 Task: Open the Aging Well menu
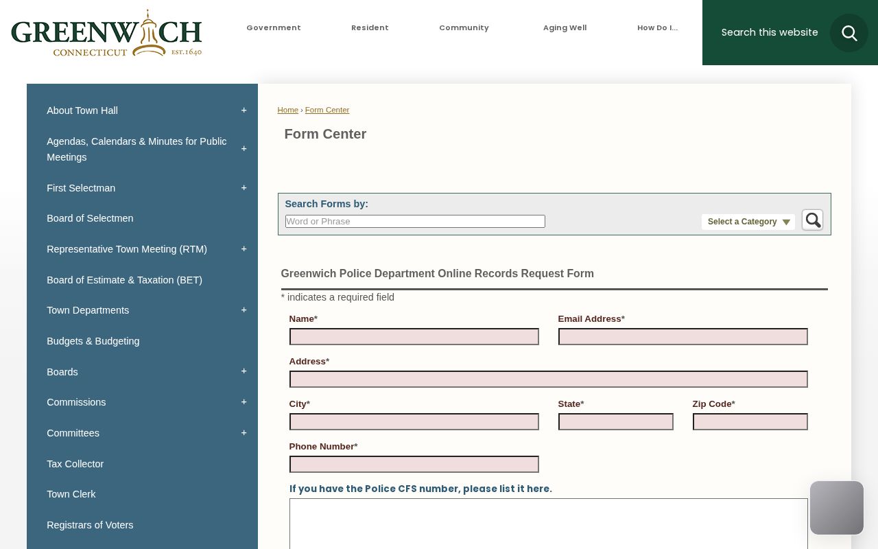(x=565, y=28)
